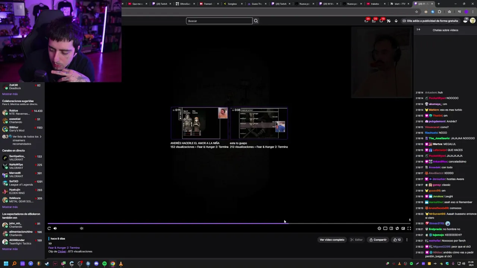
Task: Click 'Mostrar más' below AKAWonder
Action: point(10,249)
